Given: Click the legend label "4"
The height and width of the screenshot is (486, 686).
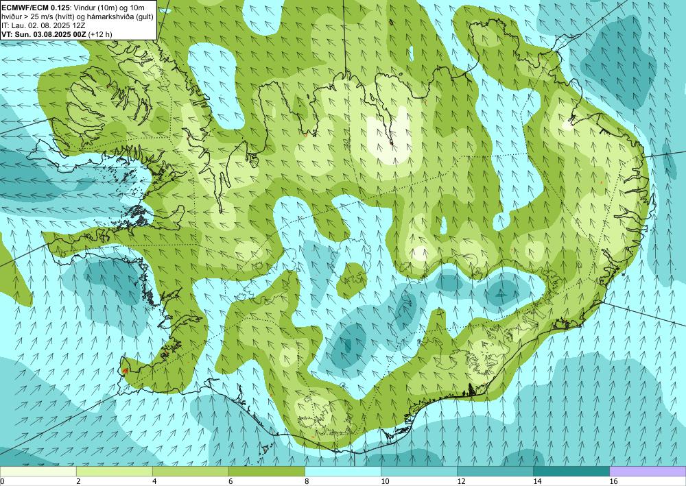Looking at the screenshot, I should (x=154, y=481).
